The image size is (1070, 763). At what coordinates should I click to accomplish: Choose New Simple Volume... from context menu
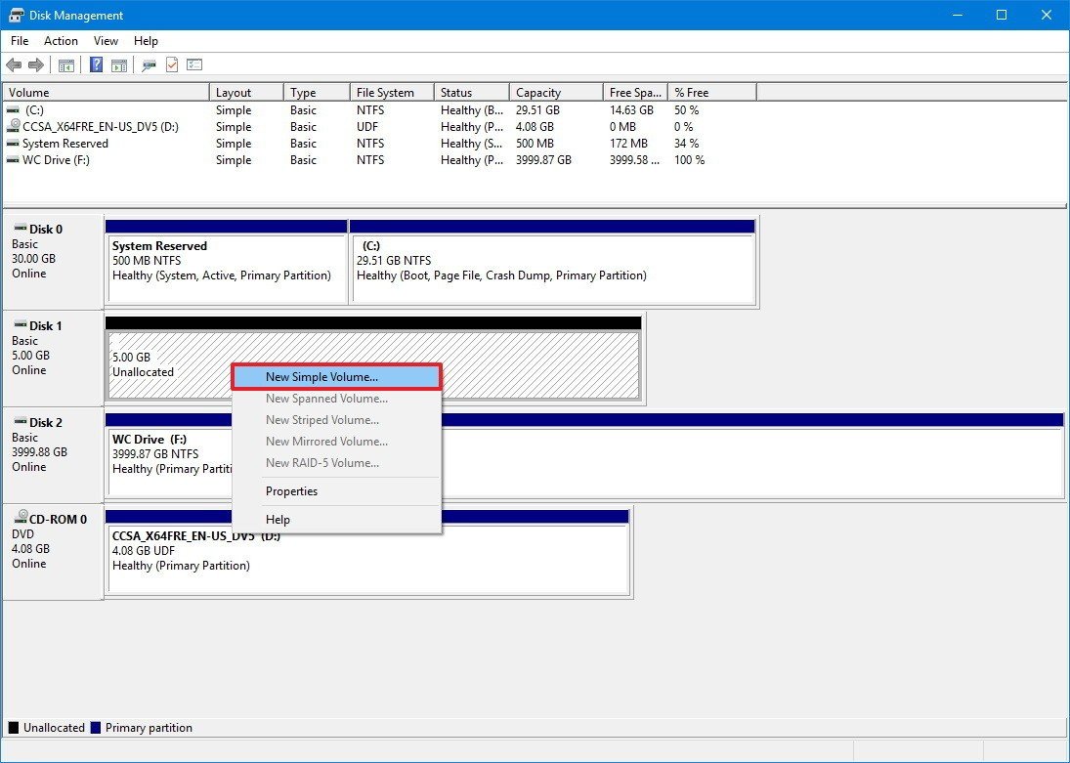pyautogui.click(x=336, y=377)
